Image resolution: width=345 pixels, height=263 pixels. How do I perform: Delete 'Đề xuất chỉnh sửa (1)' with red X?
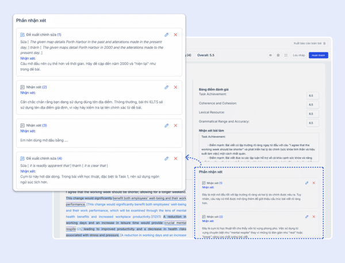(175, 34)
